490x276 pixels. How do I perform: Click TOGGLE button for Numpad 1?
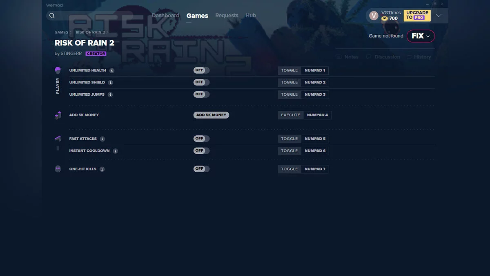point(290,70)
